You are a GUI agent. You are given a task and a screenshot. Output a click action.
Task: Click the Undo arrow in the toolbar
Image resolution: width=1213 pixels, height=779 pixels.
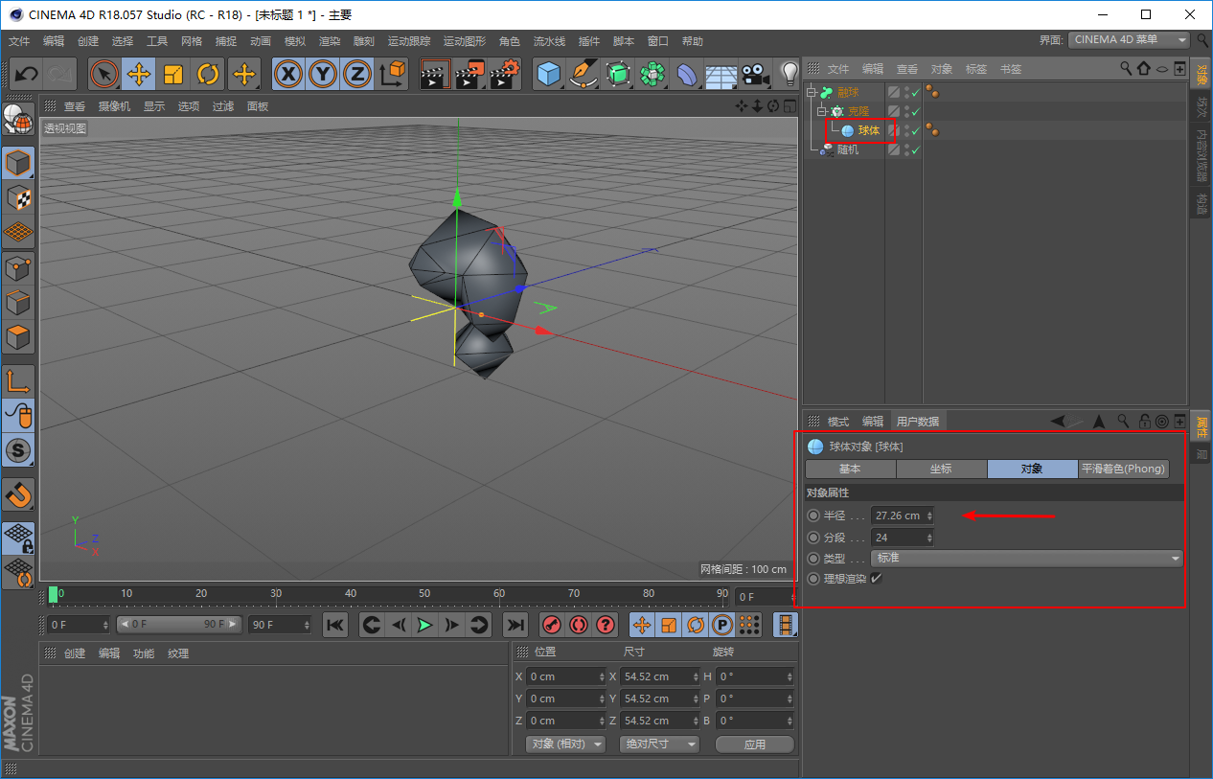click(27, 74)
